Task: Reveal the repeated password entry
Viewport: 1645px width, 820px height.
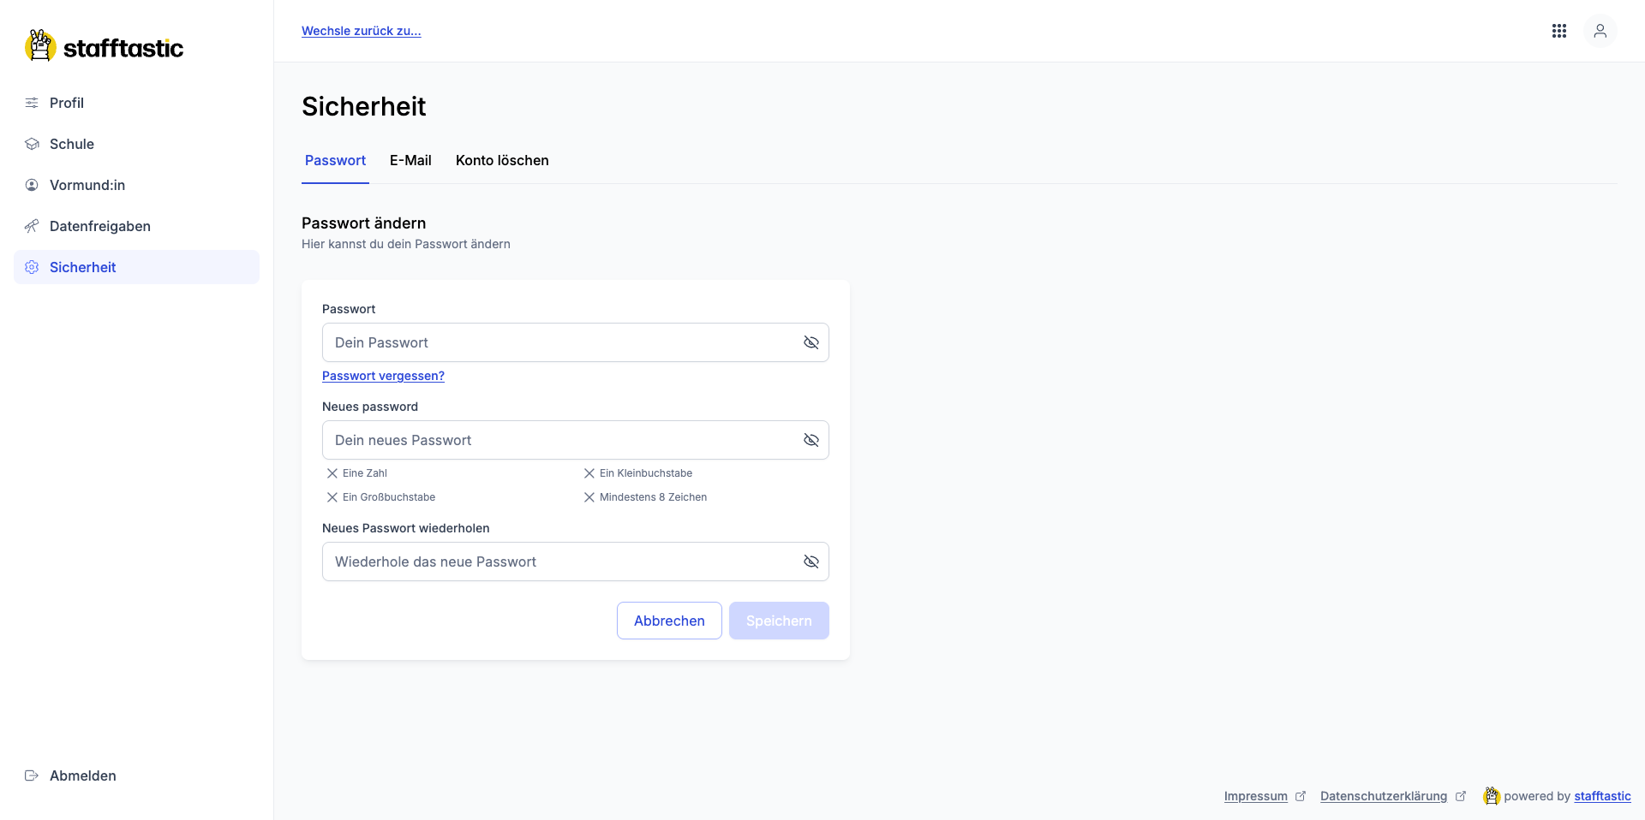Action: tap(811, 562)
